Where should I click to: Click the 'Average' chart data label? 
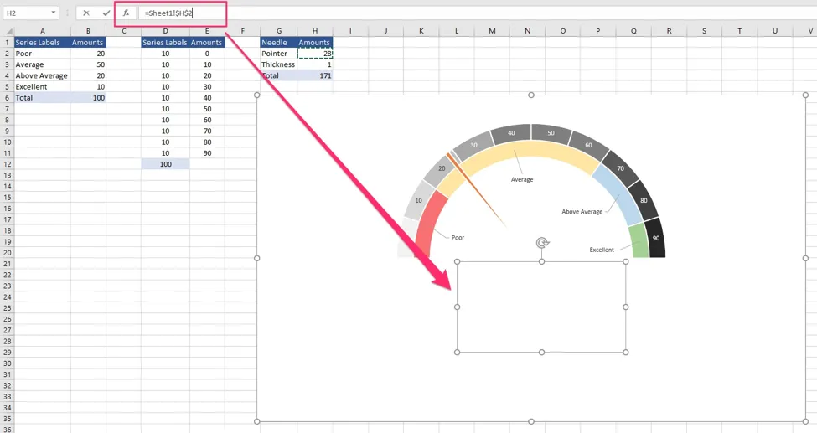click(x=522, y=179)
